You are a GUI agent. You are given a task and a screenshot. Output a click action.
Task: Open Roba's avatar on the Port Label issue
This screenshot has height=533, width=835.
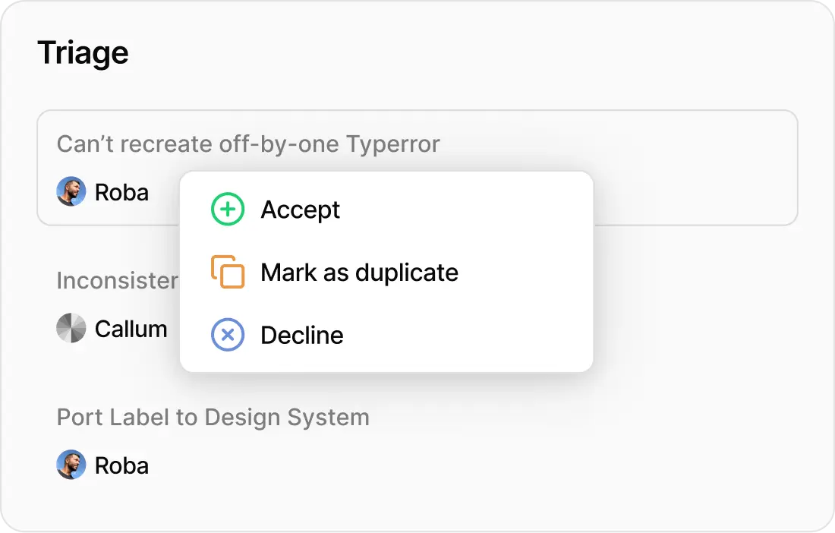(x=71, y=465)
